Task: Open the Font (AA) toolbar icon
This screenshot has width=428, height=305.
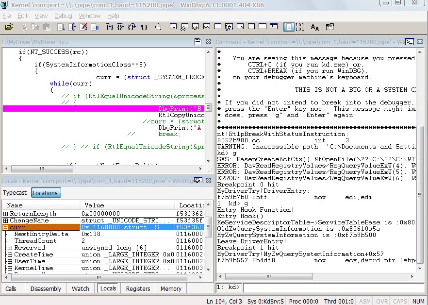Action: [x=315, y=27]
